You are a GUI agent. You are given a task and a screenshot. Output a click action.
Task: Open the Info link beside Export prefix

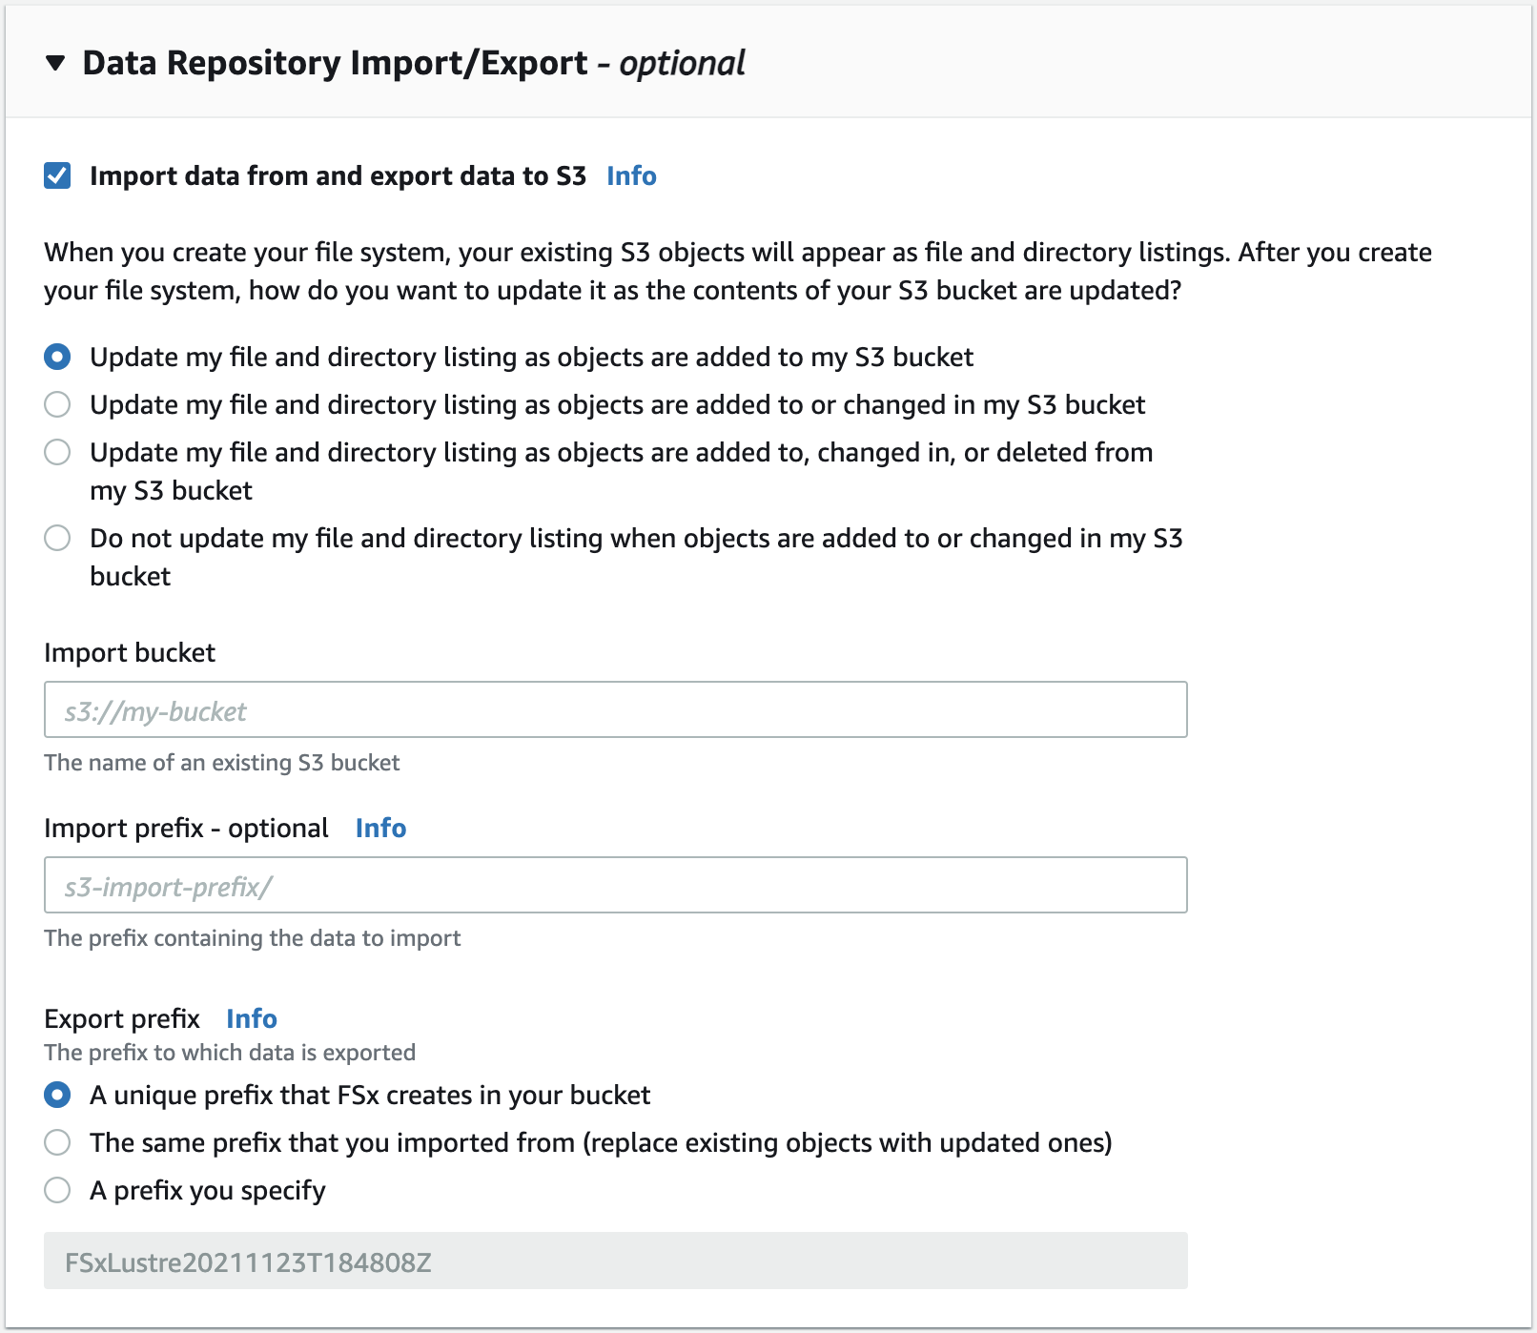pyautogui.click(x=252, y=1018)
